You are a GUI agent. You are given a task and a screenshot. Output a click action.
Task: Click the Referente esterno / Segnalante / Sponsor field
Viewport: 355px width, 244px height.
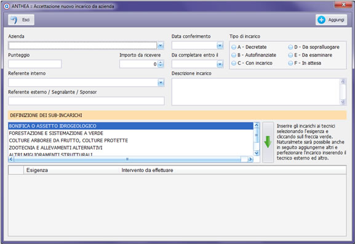86,101
